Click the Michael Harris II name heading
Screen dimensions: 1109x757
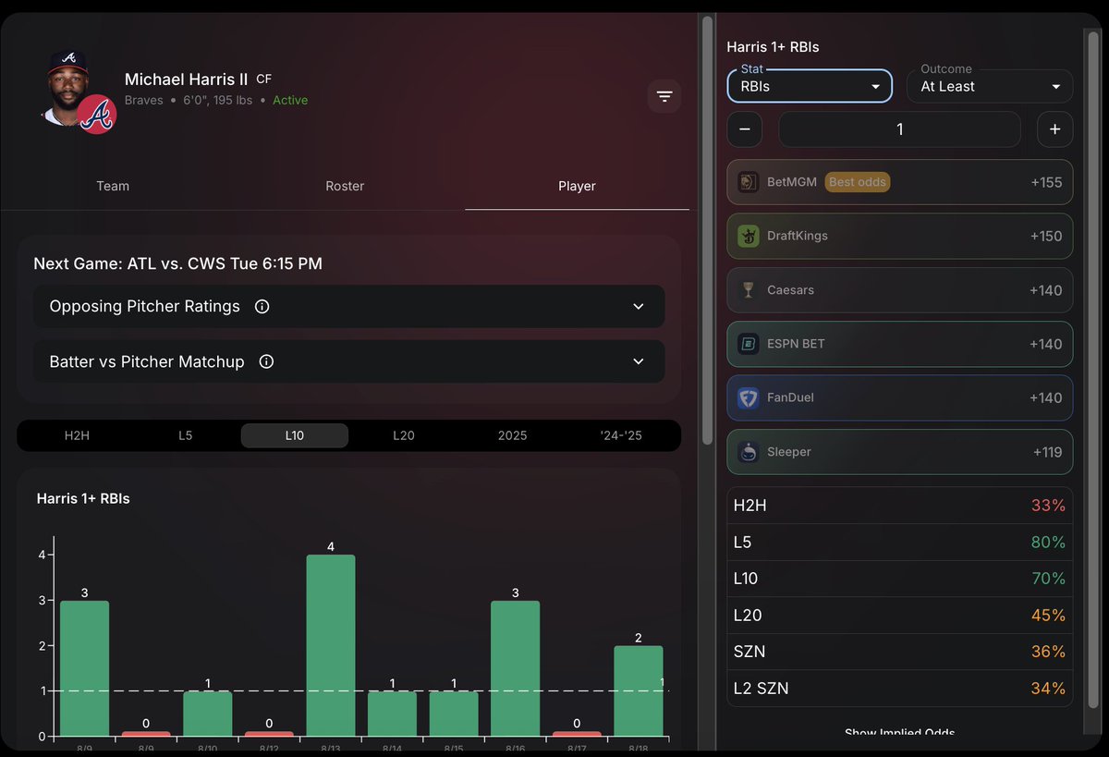click(187, 79)
